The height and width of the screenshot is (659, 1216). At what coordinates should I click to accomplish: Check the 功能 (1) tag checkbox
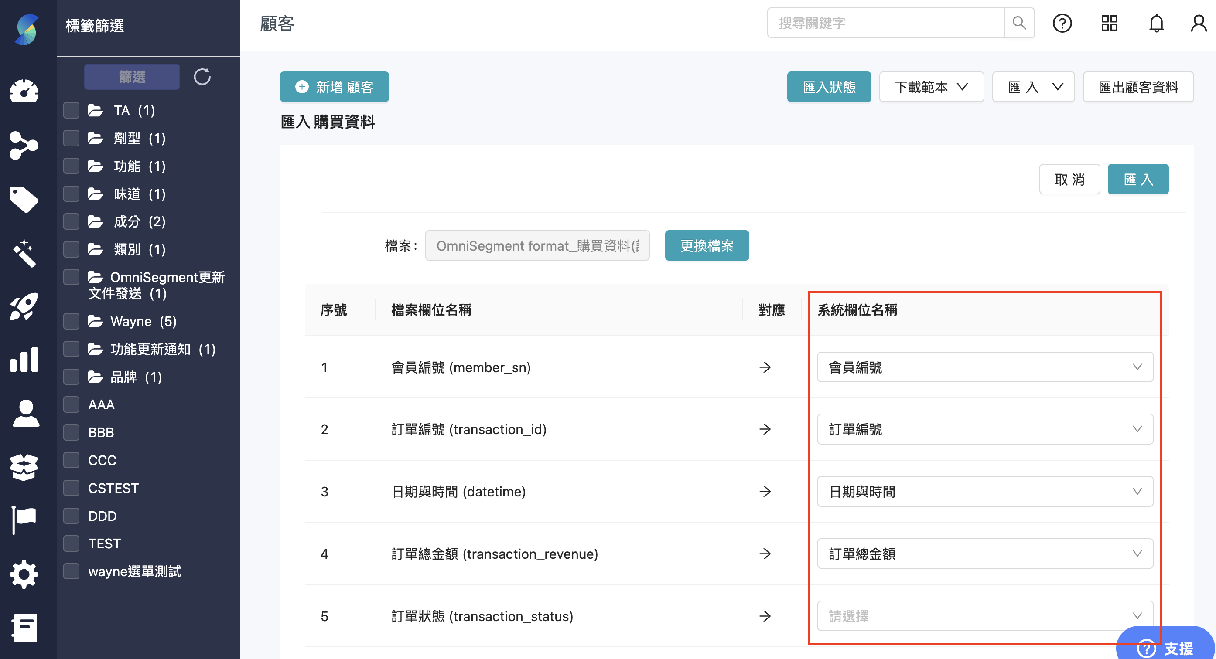[x=71, y=166]
